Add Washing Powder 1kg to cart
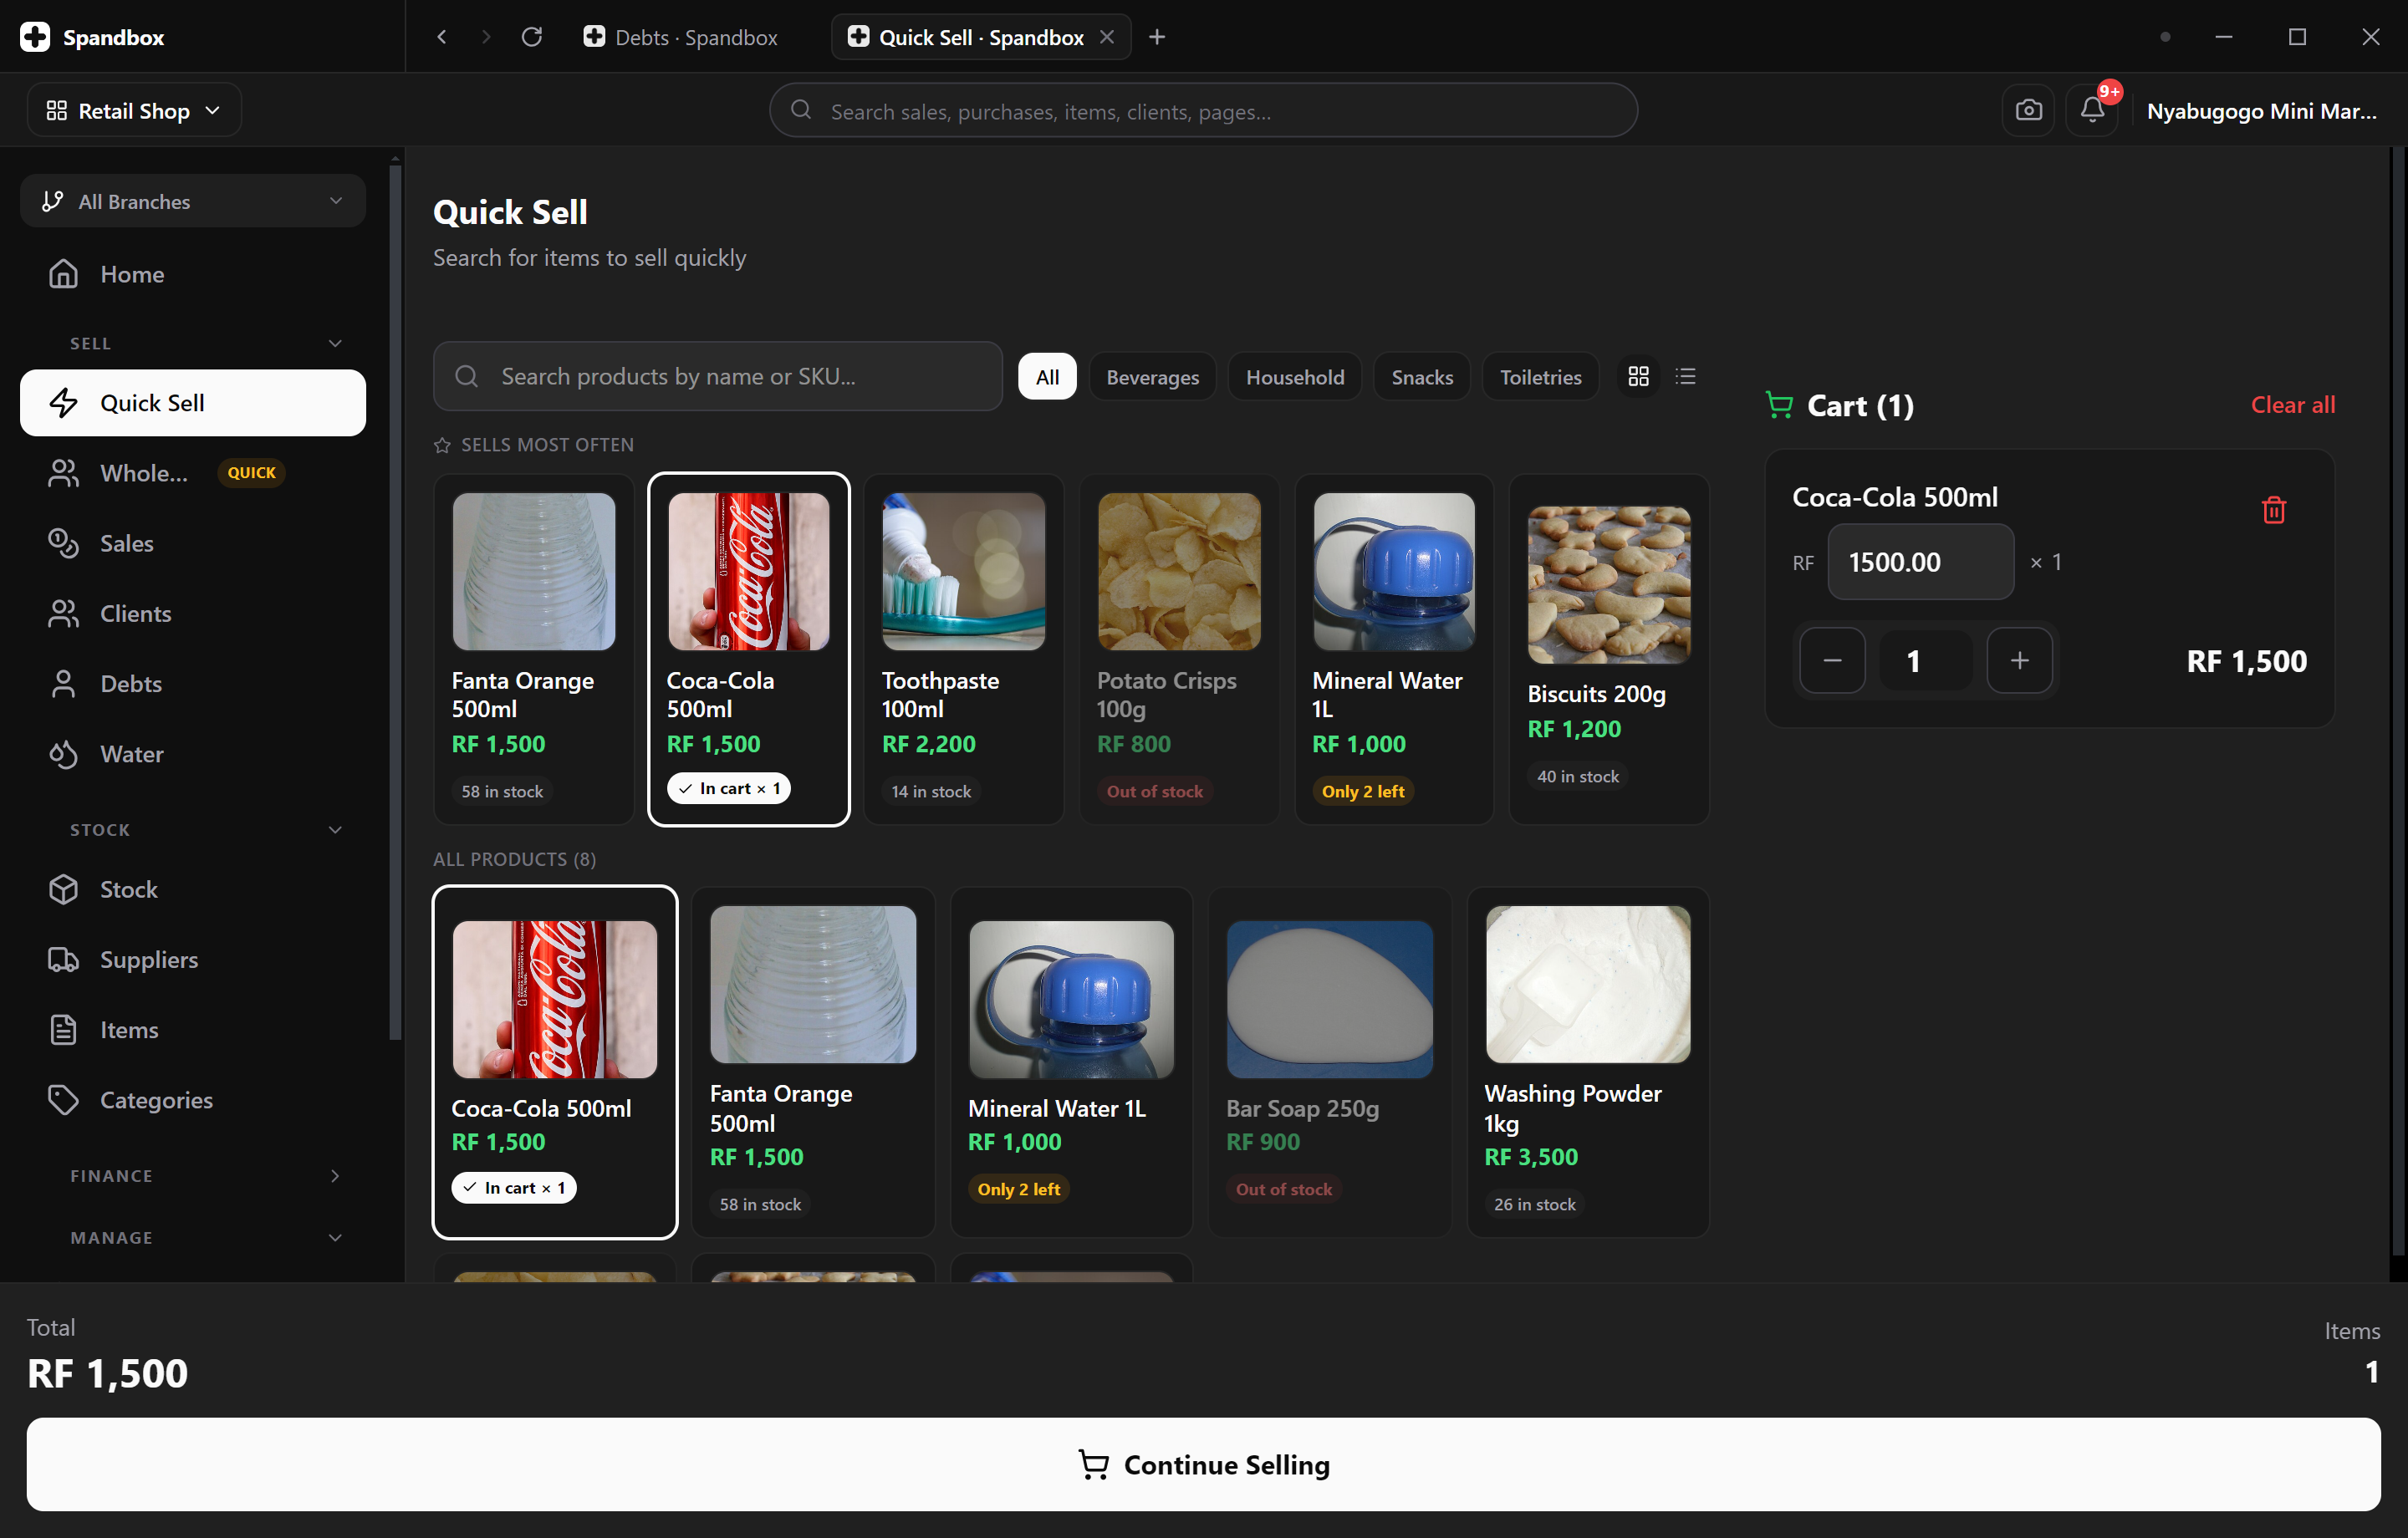The height and width of the screenshot is (1538, 2408). pyautogui.click(x=1588, y=1063)
